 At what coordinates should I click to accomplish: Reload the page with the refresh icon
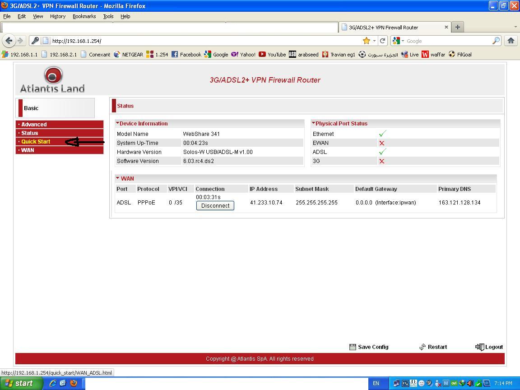pyautogui.click(x=382, y=41)
